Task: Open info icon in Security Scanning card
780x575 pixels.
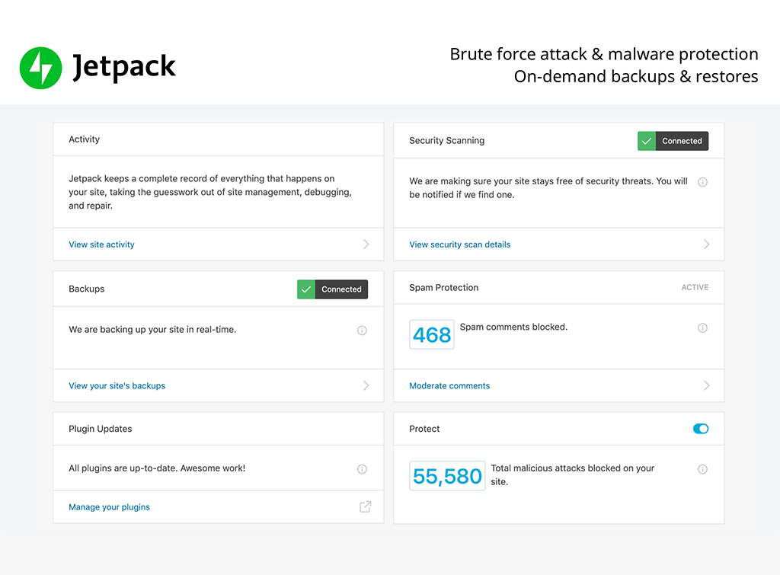Action: [702, 182]
